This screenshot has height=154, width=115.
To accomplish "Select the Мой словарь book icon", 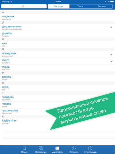I will click(x=57, y=148).
